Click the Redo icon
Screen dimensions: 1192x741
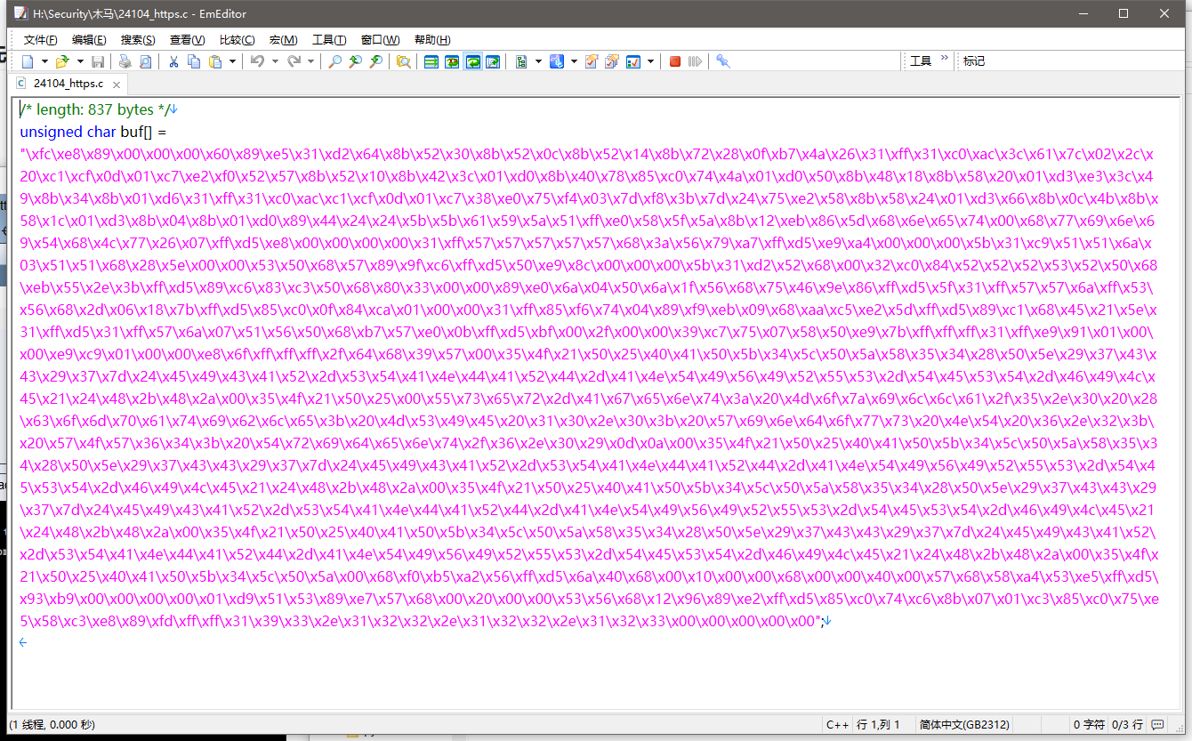tap(293, 61)
